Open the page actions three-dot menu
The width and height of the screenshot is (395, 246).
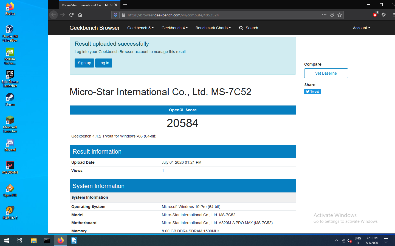point(324,15)
